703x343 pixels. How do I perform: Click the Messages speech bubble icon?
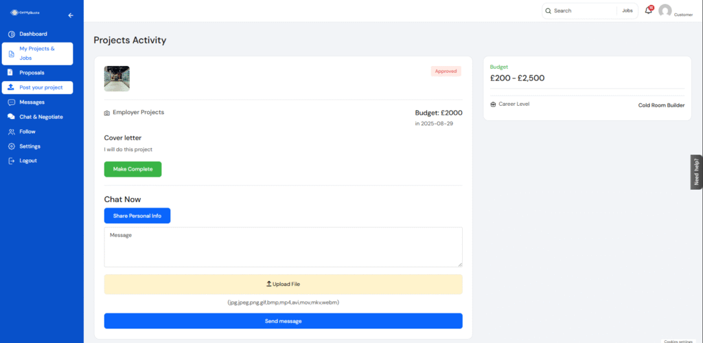pyautogui.click(x=11, y=102)
